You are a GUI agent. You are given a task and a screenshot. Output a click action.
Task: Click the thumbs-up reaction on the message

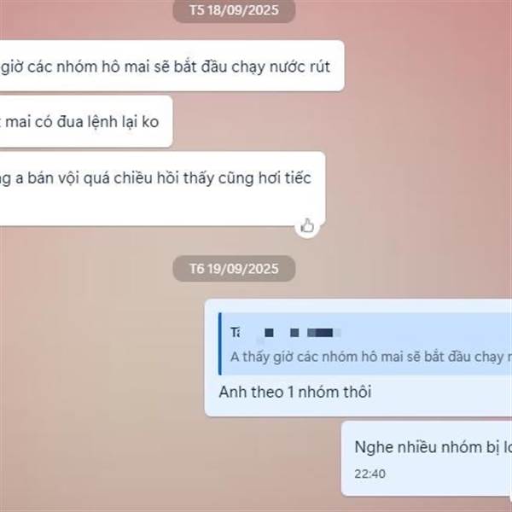pyautogui.click(x=307, y=226)
